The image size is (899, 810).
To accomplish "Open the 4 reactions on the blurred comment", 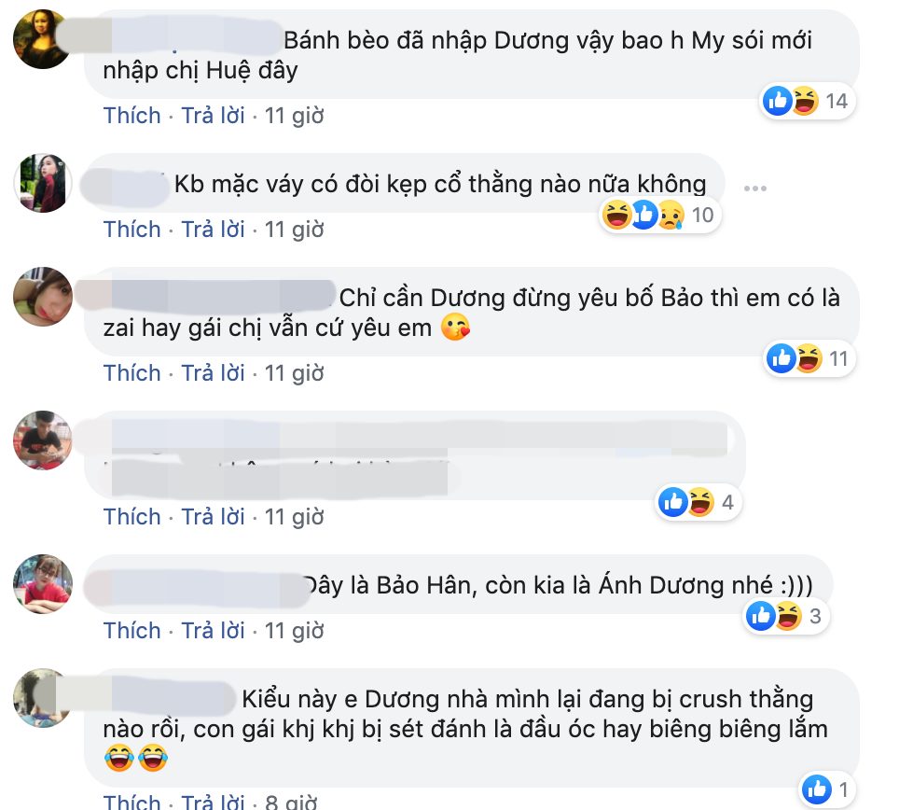I will [x=698, y=503].
